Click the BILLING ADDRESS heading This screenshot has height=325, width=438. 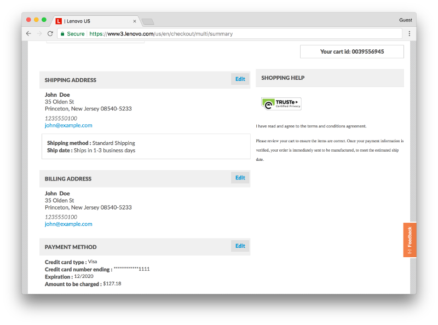click(68, 179)
